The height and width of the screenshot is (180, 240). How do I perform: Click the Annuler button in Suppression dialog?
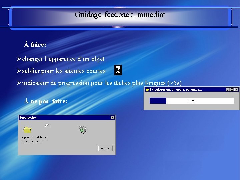coord(106,148)
